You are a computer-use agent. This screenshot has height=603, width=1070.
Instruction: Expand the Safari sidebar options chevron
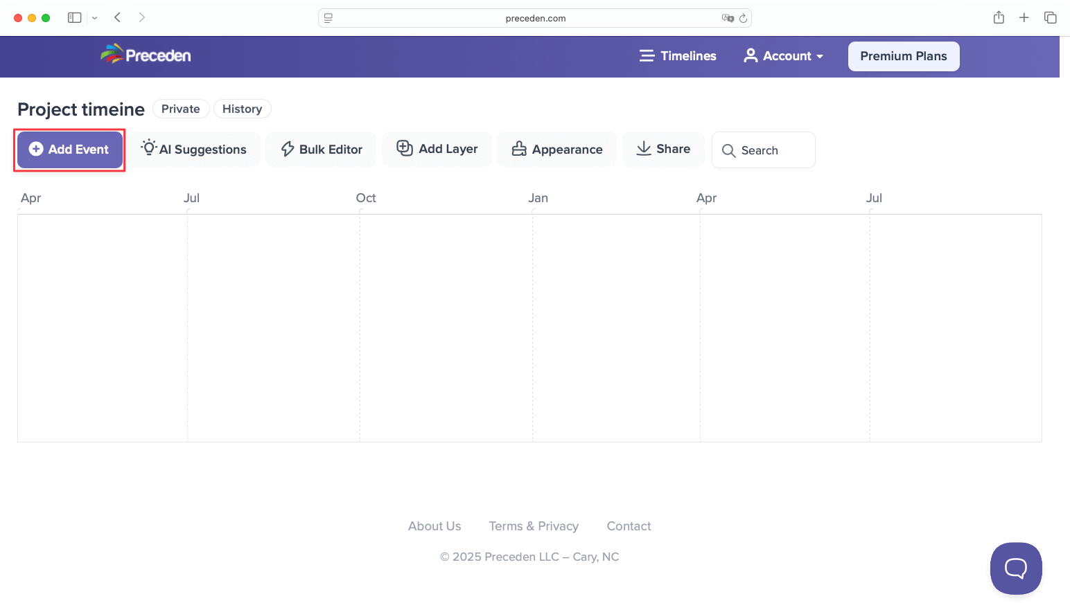click(x=95, y=17)
